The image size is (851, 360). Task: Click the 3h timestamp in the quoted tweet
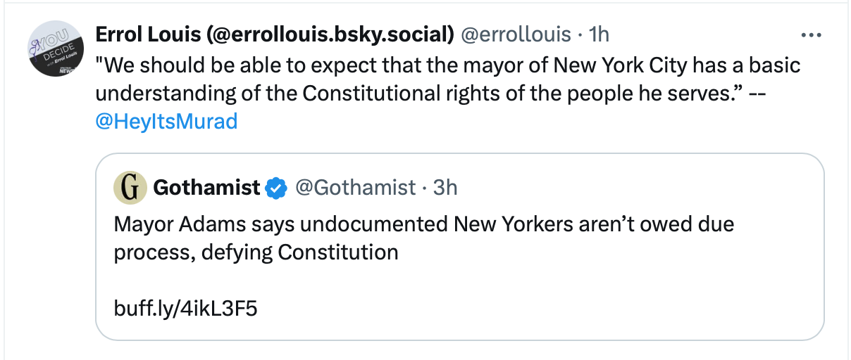click(445, 188)
